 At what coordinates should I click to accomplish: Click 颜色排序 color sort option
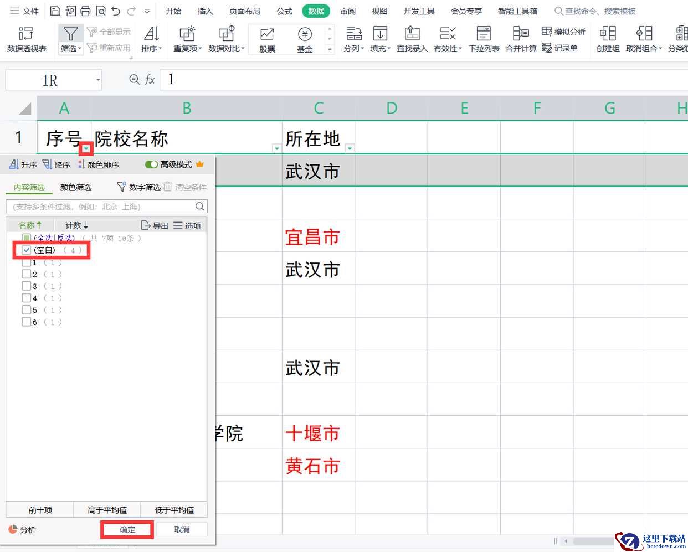[99, 165]
